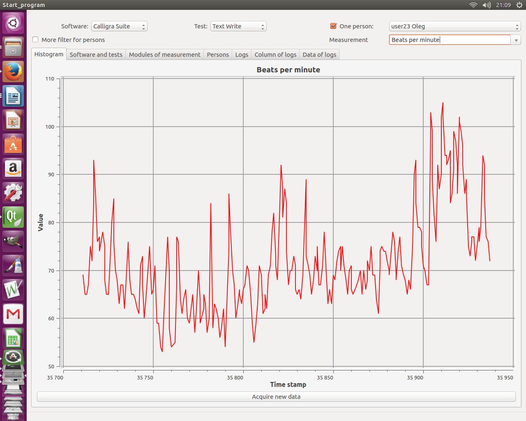The height and width of the screenshot is (421, 526).
Task: Switch to Software and tests tab
Action: pos(96,55)
